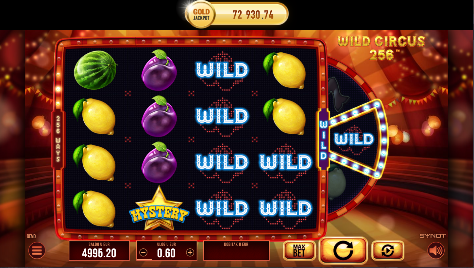Click the vertical WILD wheel pointer tab
Screen dimensions: 474x268
[x=323, y=140]
